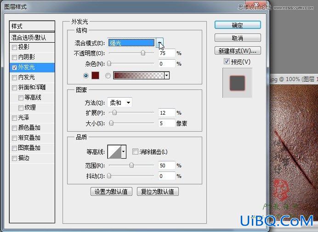The image size is (318, 232).
Task: Click the 复位为默认值 button
Action: [158, 191]
